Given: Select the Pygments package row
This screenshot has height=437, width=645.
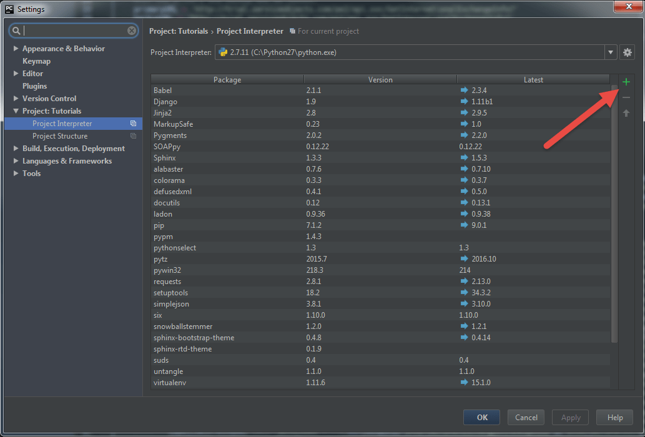Looking at the screenshot, I should tap(380, 135).
